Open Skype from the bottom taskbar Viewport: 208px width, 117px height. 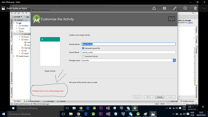pos(131,114)
